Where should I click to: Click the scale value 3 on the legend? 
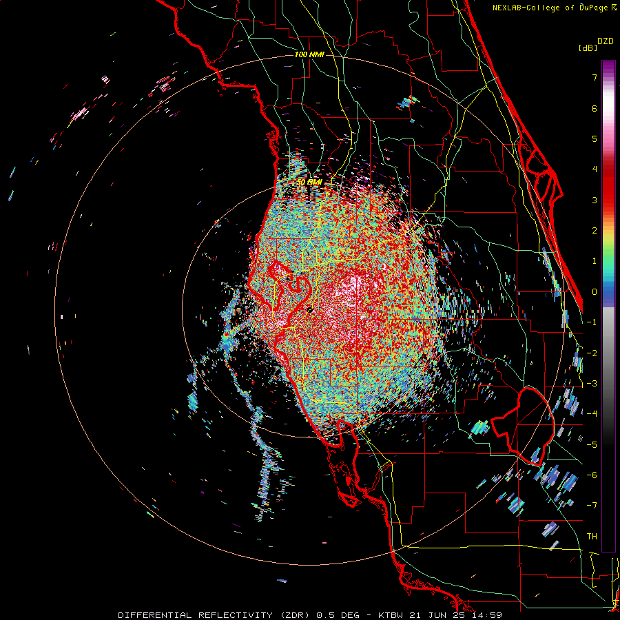click(x=595, y=200)
